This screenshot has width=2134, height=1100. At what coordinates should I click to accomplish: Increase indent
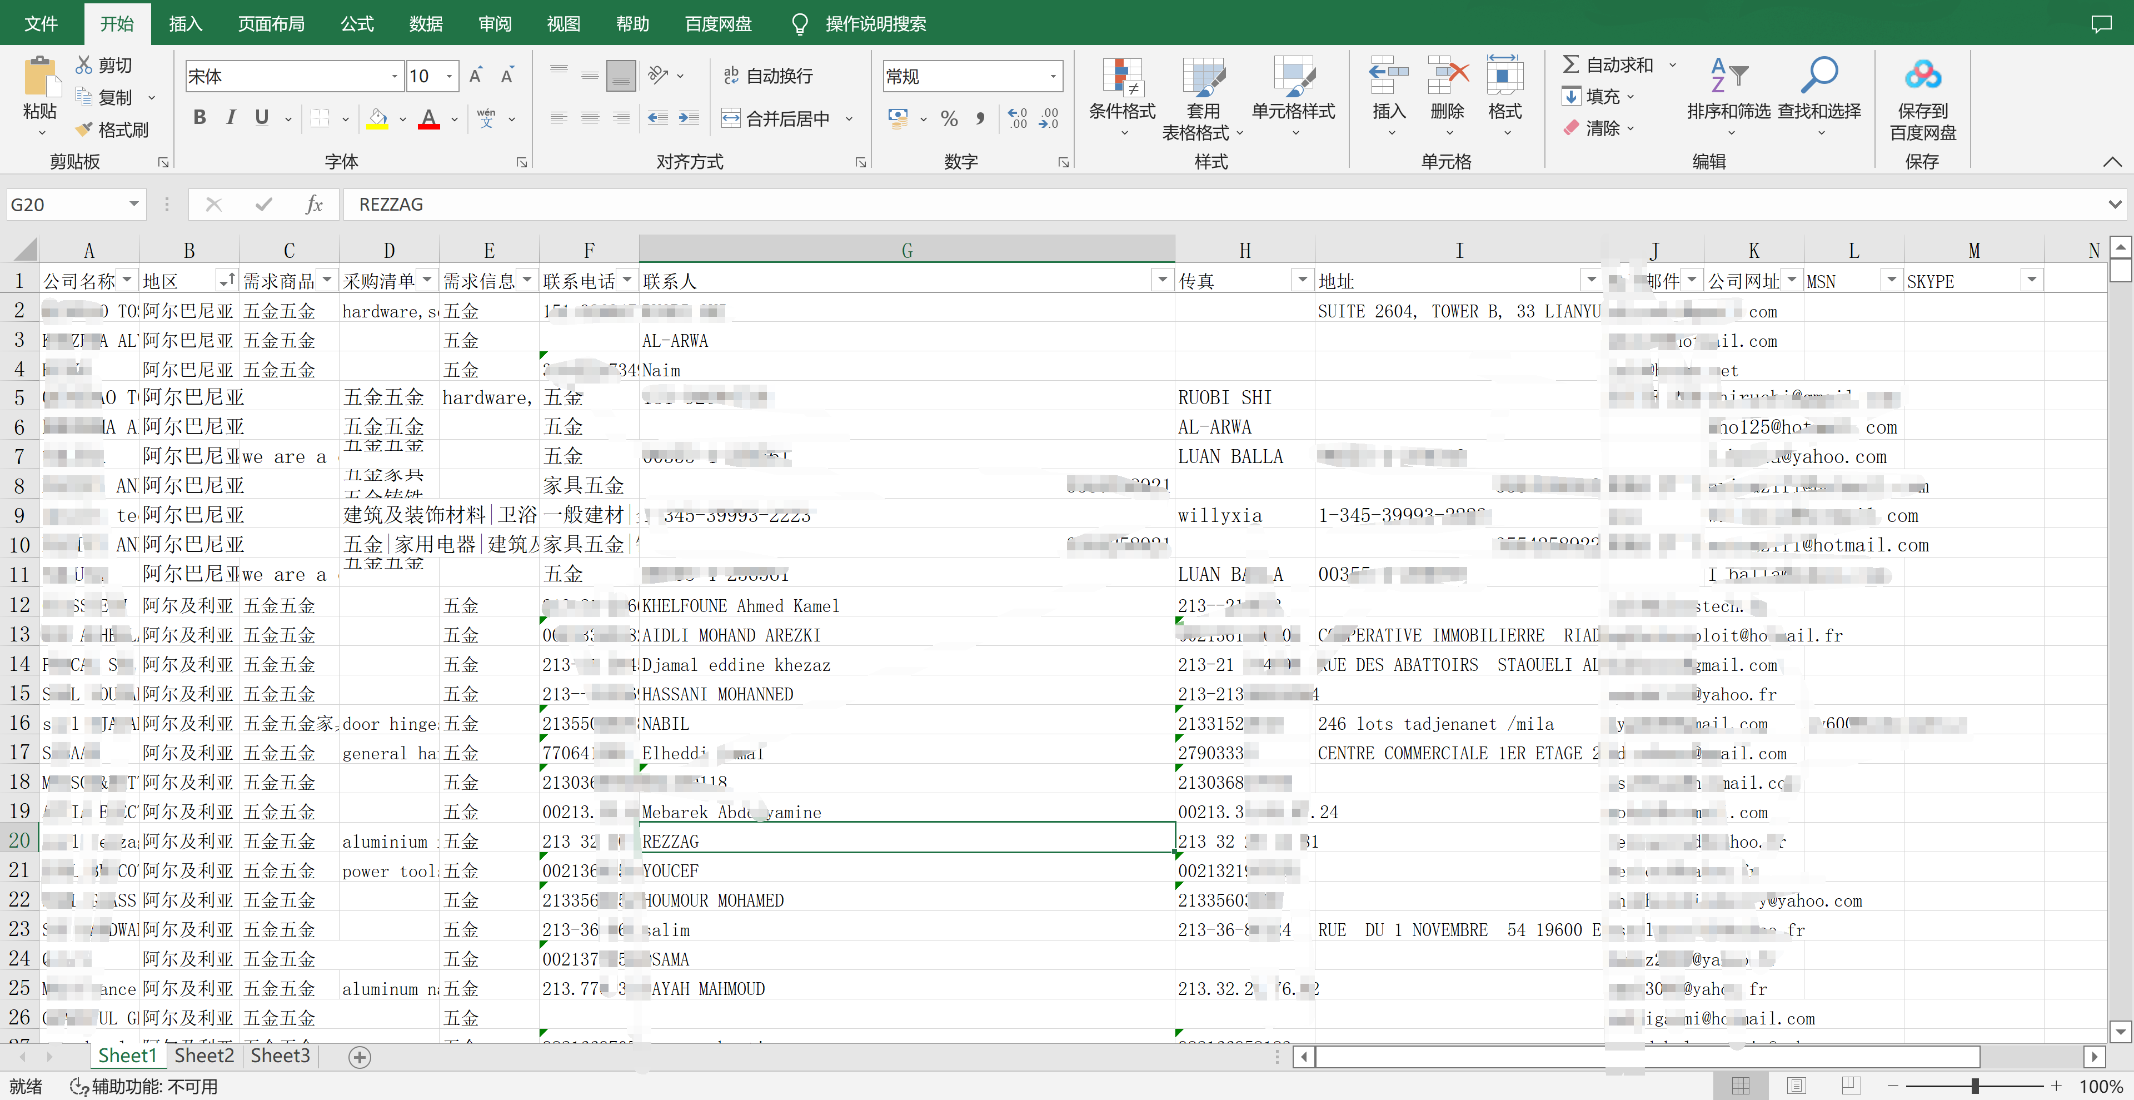point(689,118)
